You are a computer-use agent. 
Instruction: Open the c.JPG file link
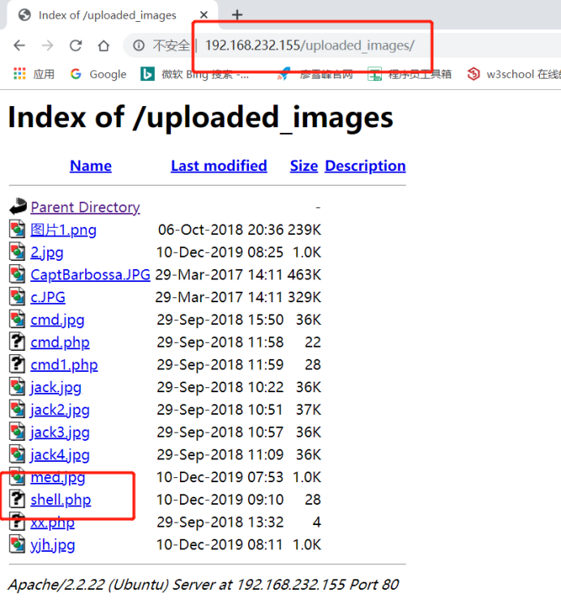[48, 297]
